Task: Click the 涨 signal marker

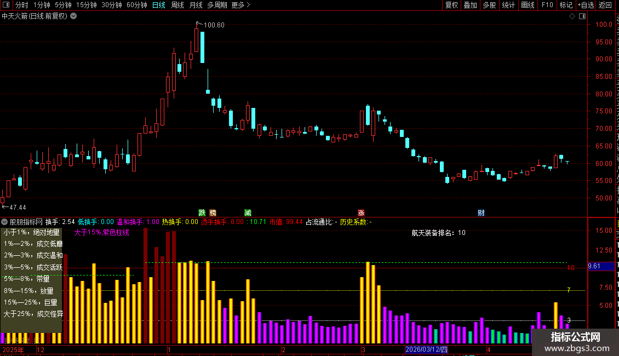Action: coord(361,213)
